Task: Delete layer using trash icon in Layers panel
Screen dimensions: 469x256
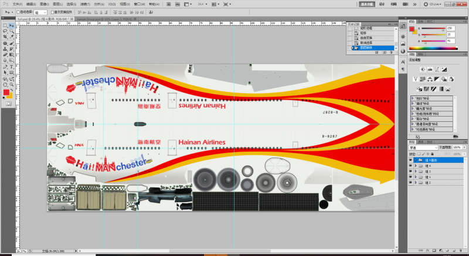Action: click(460, 250)
